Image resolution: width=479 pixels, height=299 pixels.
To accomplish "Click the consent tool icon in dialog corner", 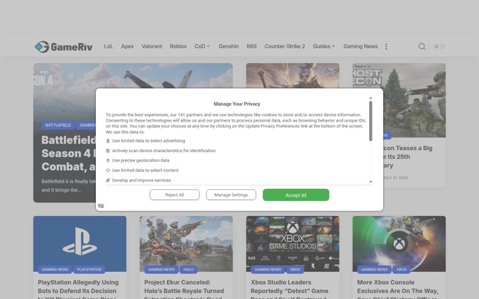I will tap(101, 206).
